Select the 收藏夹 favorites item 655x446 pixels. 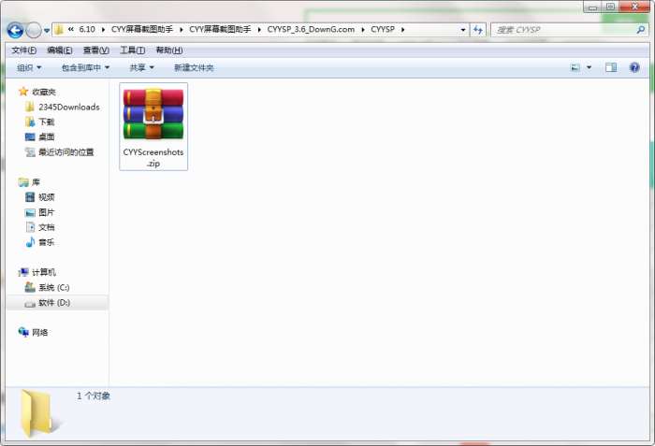[x=44, y=92]
